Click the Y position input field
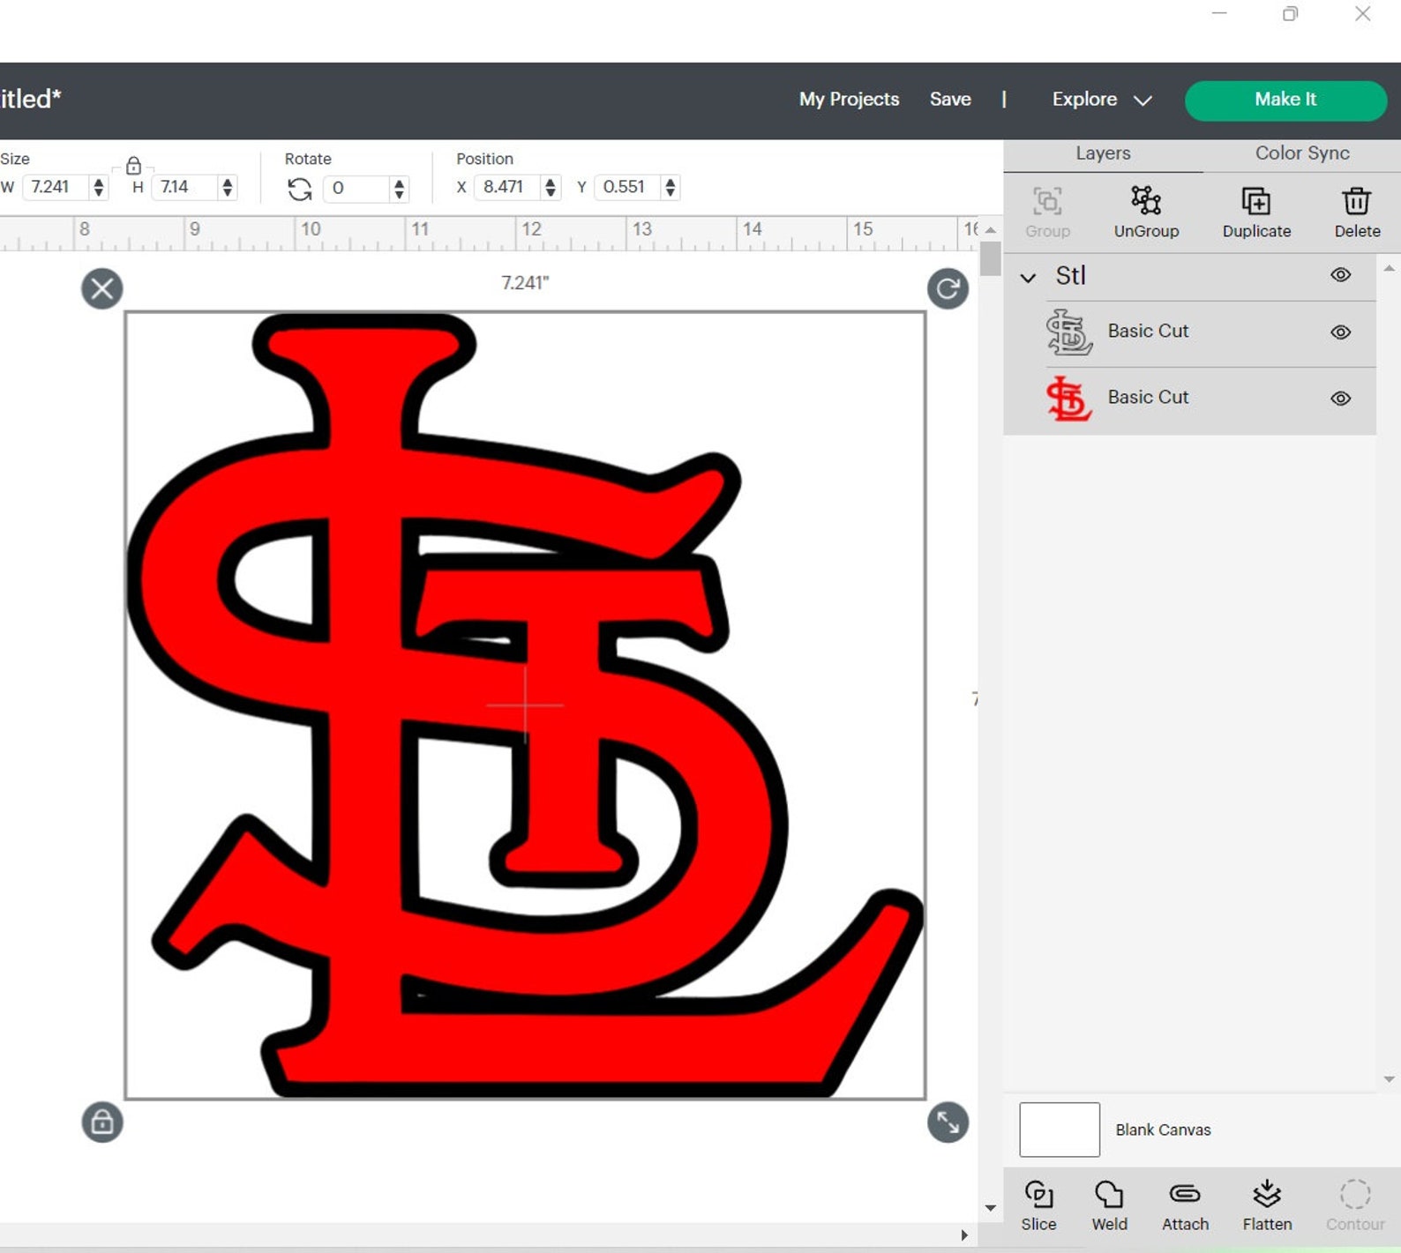Viewport: 1401px width, 1253px height. pyautogui.click(x=629, y=187)
